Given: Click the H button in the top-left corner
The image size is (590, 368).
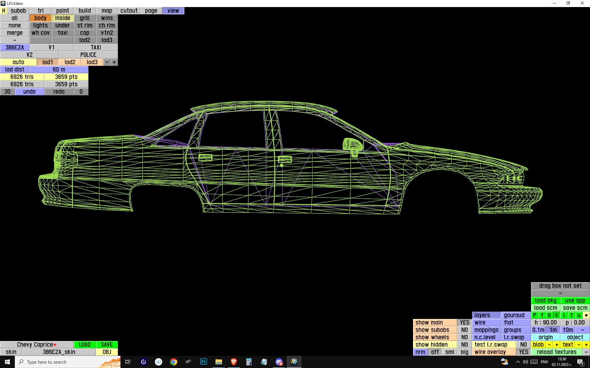Looking at the screenshot, I should [x=4, y=11].
